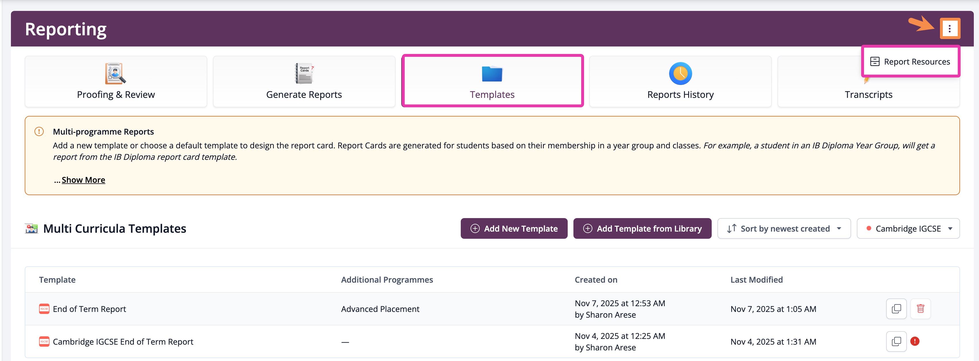Click Add Template from Library
979x361 pixels.
(642, 228)
